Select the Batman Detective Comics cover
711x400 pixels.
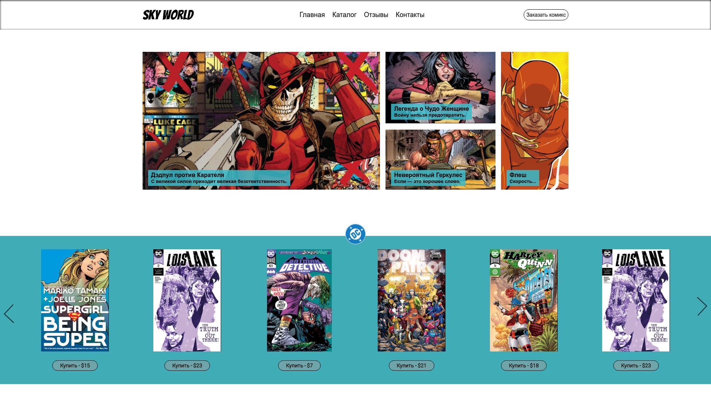click(299, 300)
